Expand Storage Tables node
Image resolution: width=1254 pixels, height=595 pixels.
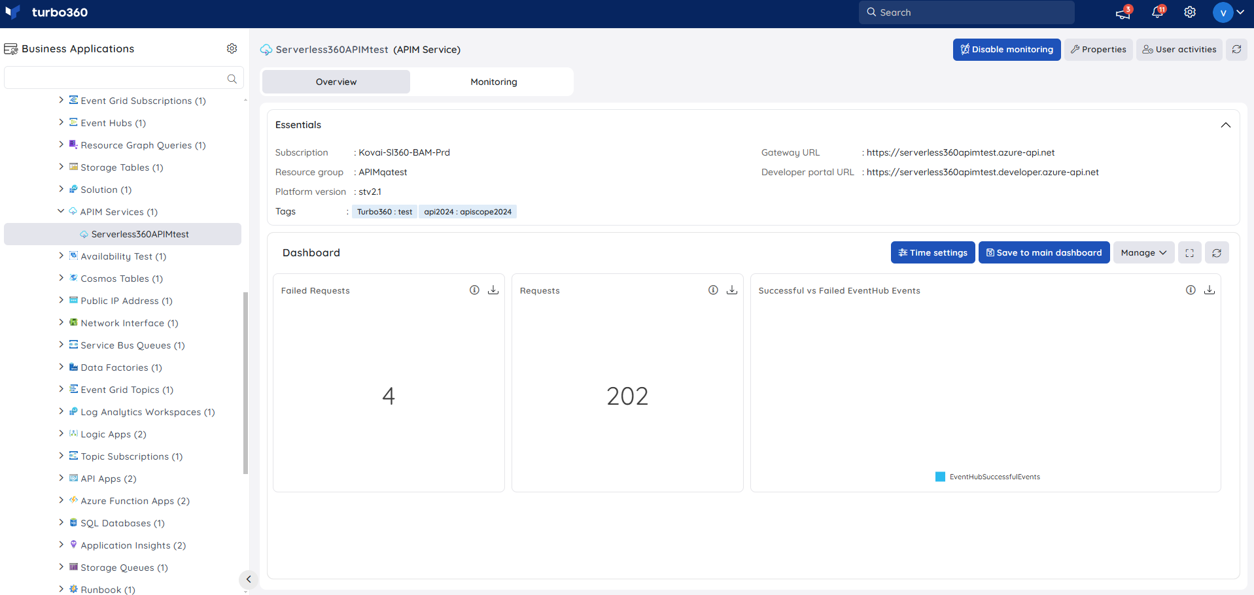(x=61, y=167)
